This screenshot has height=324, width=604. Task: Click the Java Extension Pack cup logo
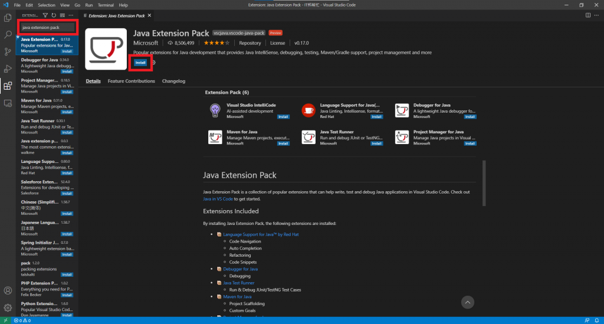click(x=106, y=49)
